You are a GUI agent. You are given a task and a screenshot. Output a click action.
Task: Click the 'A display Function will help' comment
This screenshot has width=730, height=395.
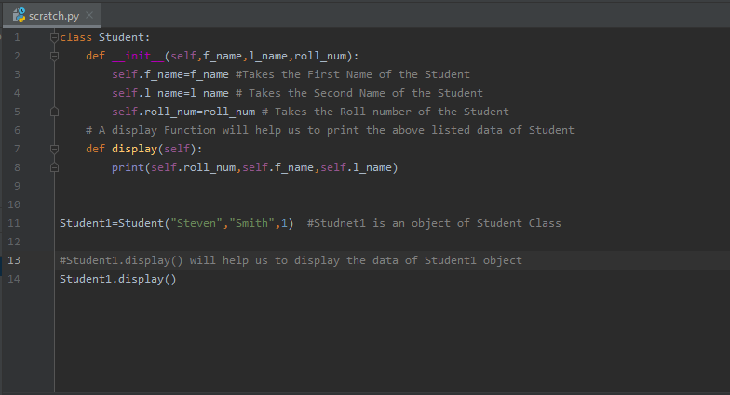(330, 130)
